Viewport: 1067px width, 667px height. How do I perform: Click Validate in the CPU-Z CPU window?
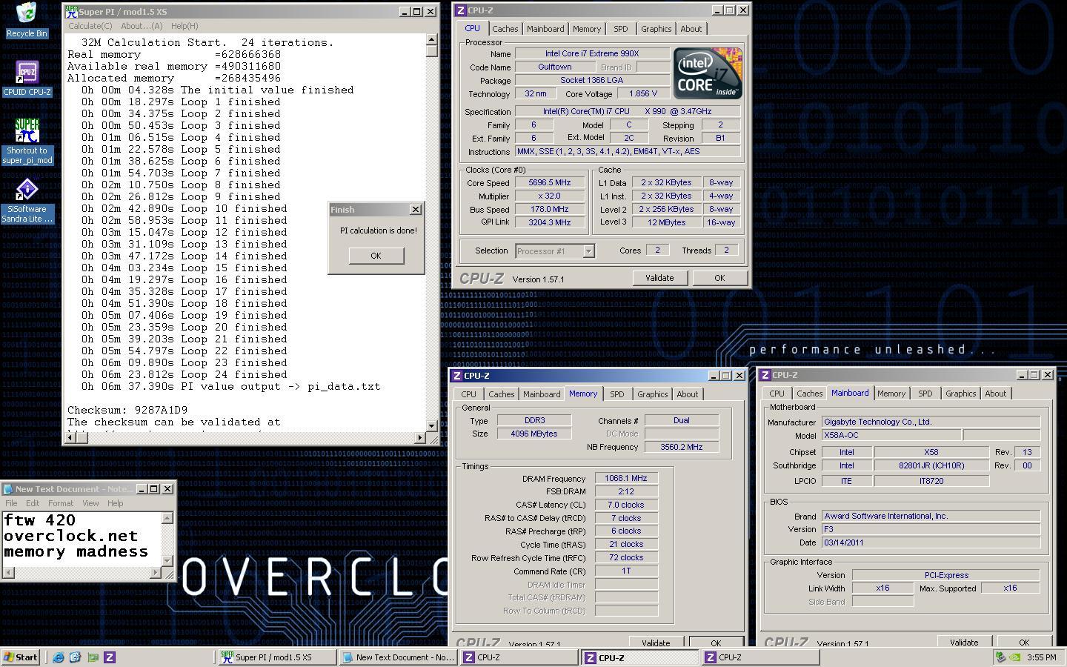659,278
